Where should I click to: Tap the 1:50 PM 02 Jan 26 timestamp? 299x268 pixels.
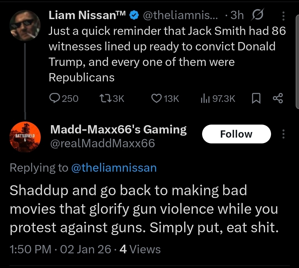click(60, 249)
